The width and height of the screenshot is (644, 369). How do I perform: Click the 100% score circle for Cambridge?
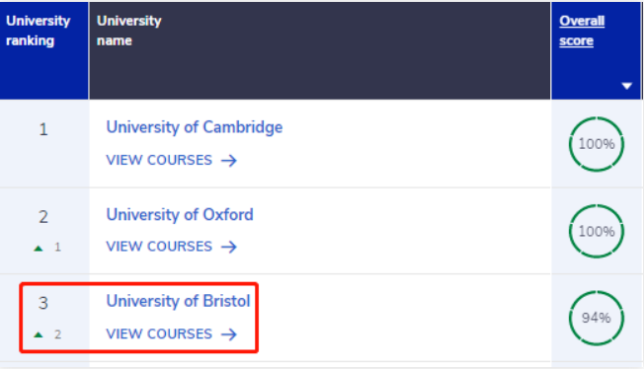pos(597,144)
